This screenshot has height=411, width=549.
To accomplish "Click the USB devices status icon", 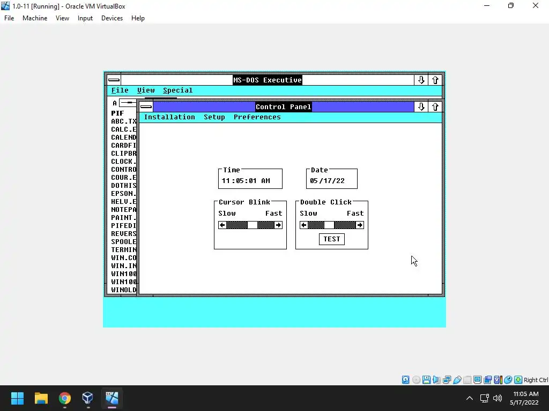I will pyautogui.click(x=457, y=380).
